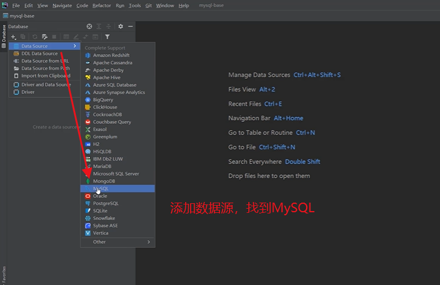
Task: Open the View menu
Action: coord(43,5)
